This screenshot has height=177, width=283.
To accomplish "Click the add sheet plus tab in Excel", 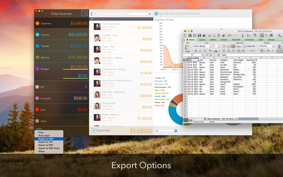I will pos(237,119).
